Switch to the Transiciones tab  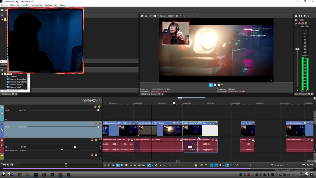point(6,94)
